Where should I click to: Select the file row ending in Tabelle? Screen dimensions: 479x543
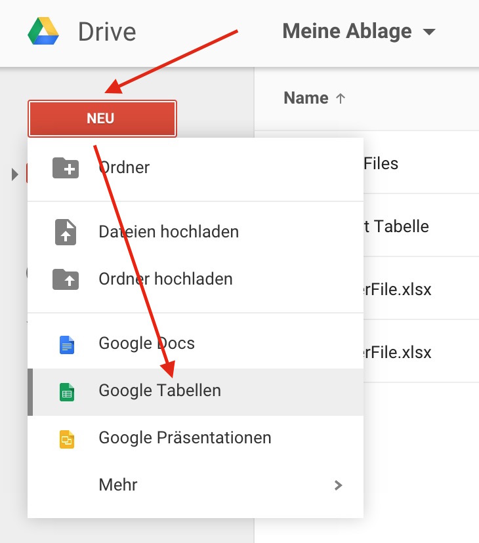[x=421, y=226]
